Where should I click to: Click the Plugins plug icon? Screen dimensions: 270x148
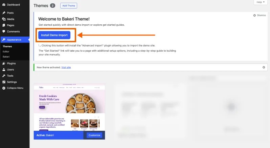pos(4,63)
